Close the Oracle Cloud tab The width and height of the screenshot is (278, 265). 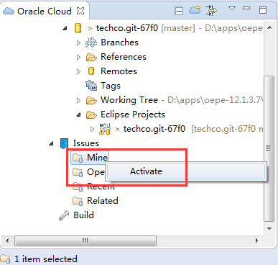80,11
